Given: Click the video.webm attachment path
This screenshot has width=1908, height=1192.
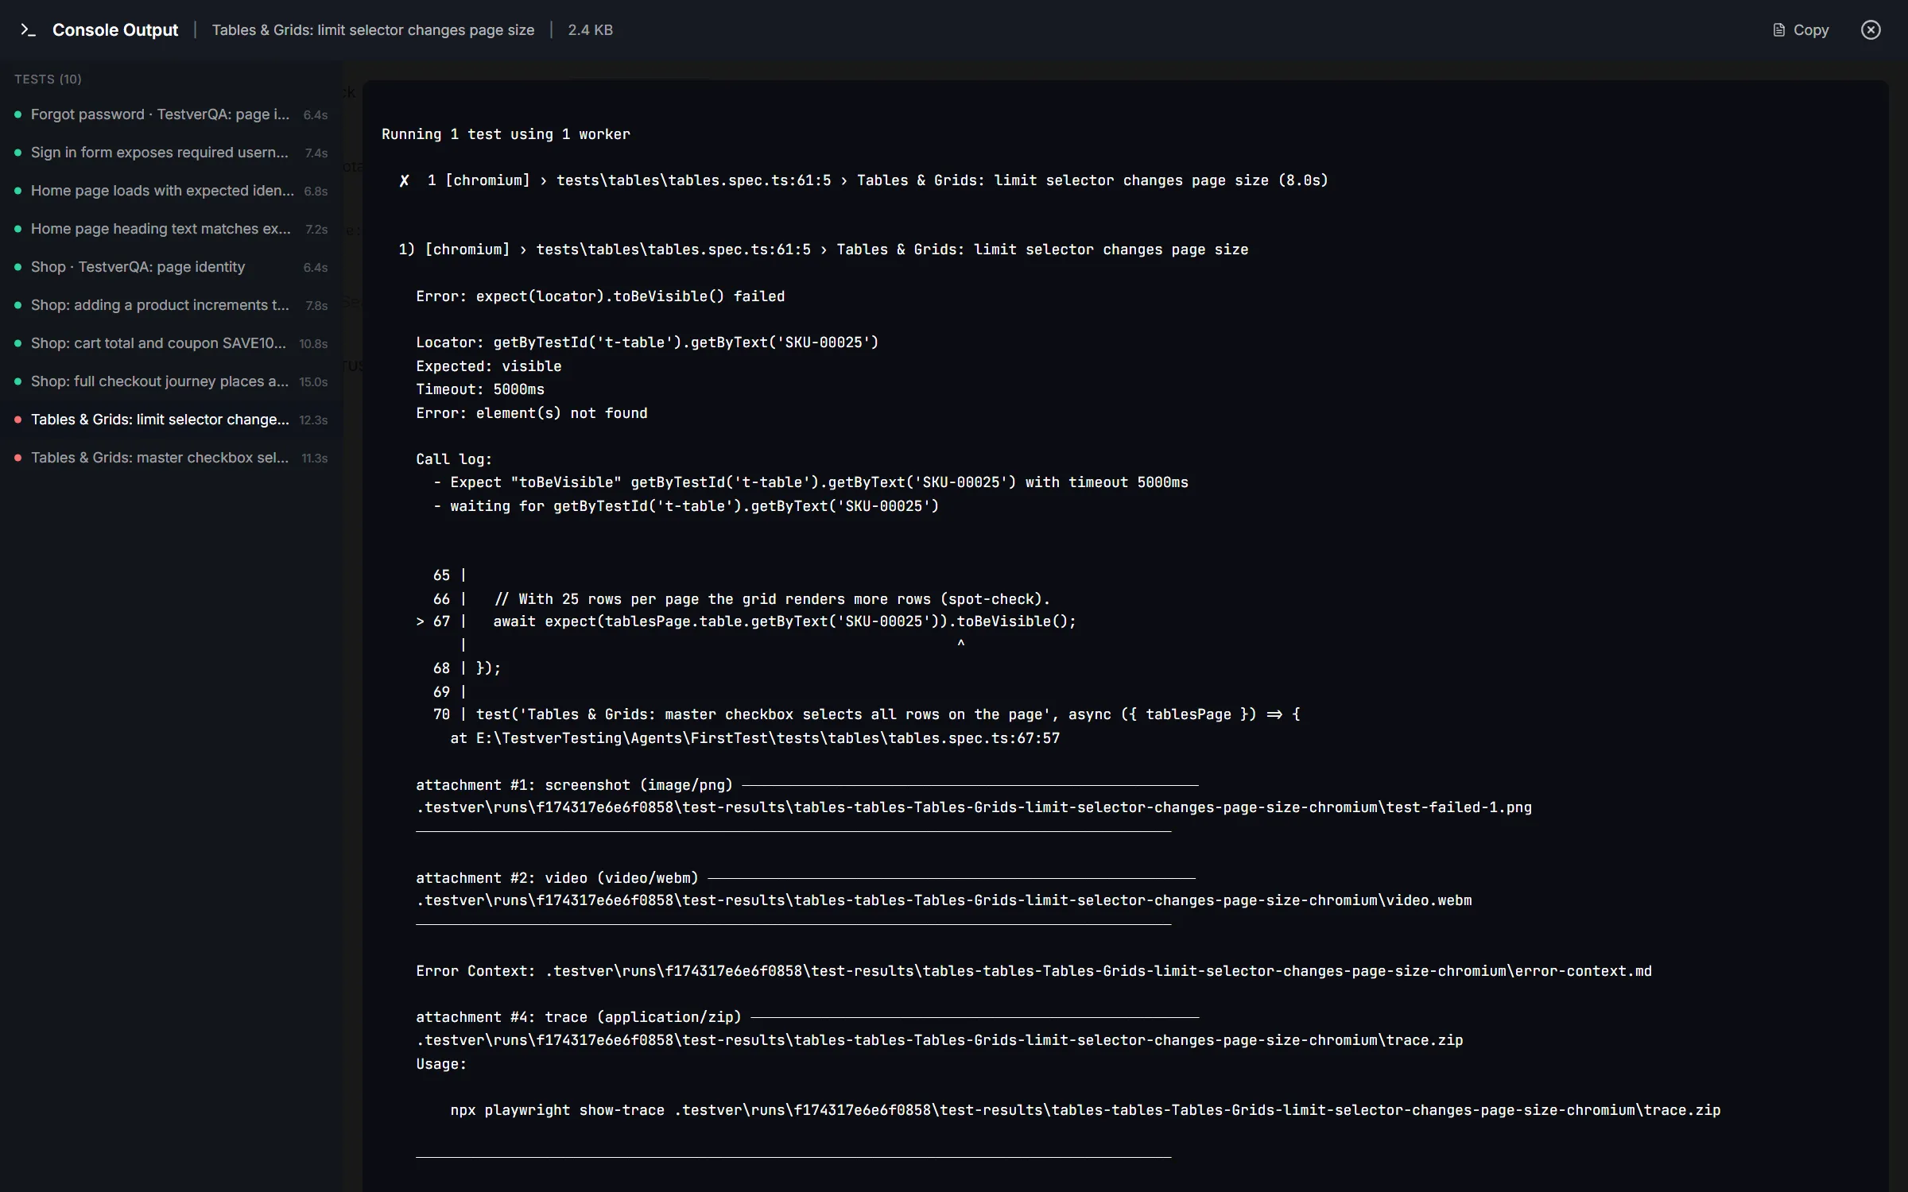Looking at the screenshot, I should (944, 900).
